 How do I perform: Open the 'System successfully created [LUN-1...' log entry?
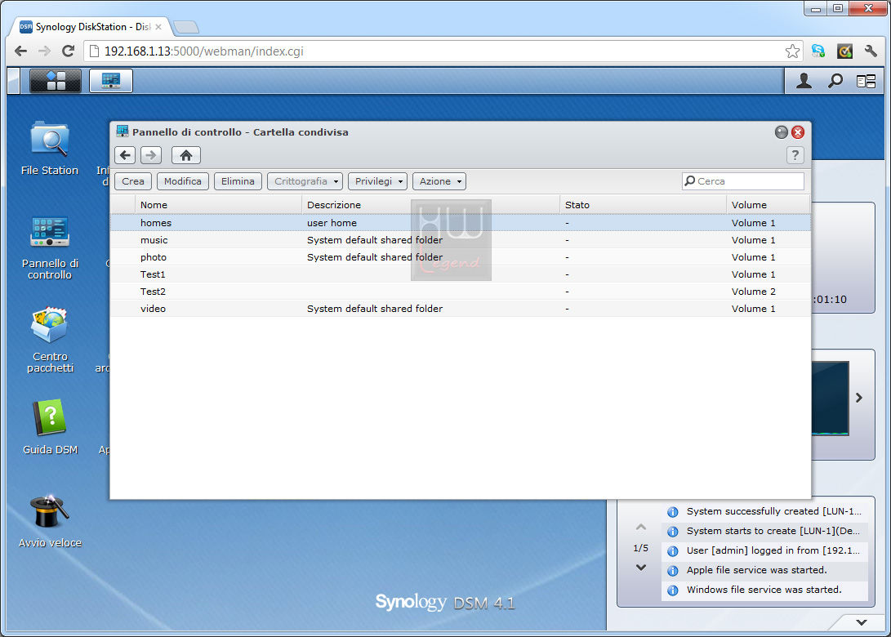pyautogui.click(x=765, y=511)
